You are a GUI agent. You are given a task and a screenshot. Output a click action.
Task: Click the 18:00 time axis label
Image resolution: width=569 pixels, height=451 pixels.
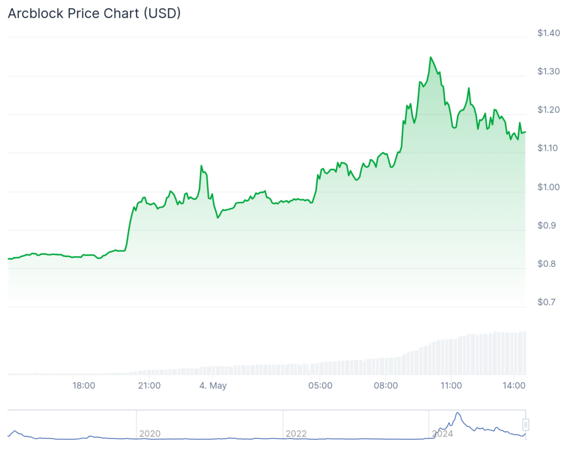pos(84,385)
